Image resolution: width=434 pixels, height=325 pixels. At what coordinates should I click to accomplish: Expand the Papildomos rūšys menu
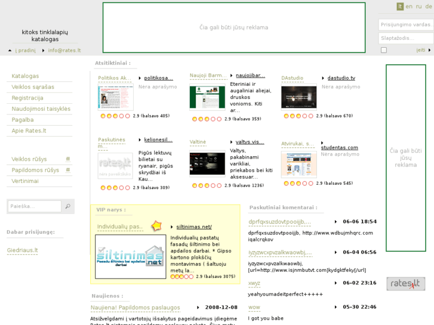point(35,170)
